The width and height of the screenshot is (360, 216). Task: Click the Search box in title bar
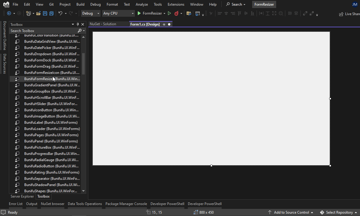236,4
